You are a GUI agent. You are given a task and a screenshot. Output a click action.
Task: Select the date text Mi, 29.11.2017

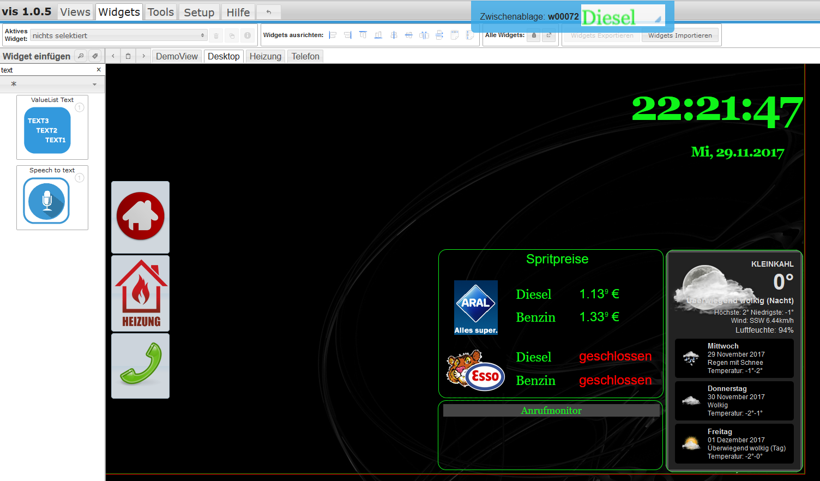pos(738,152)
